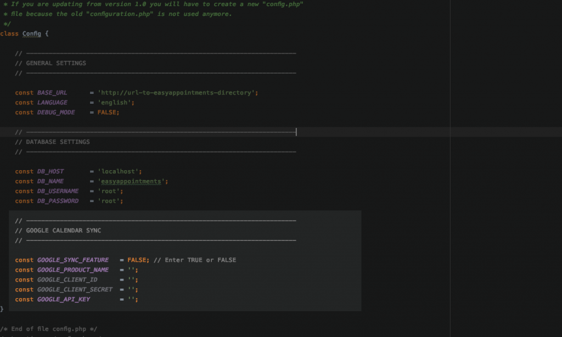The height and width of the screenshot is (337, 562).
Task: Click the opening brace after Config
Action: point(47,33)
